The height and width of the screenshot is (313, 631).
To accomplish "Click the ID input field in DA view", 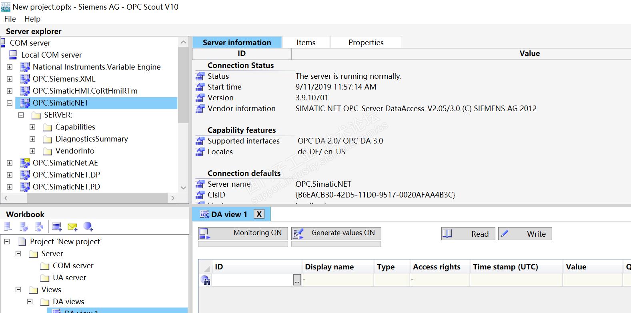I will [x=253, y=280].
